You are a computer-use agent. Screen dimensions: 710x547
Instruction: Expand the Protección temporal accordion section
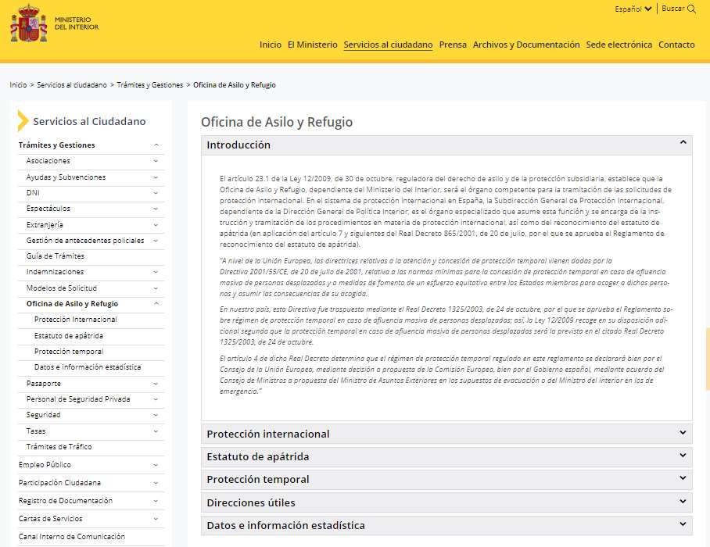[x=446, y=479]
